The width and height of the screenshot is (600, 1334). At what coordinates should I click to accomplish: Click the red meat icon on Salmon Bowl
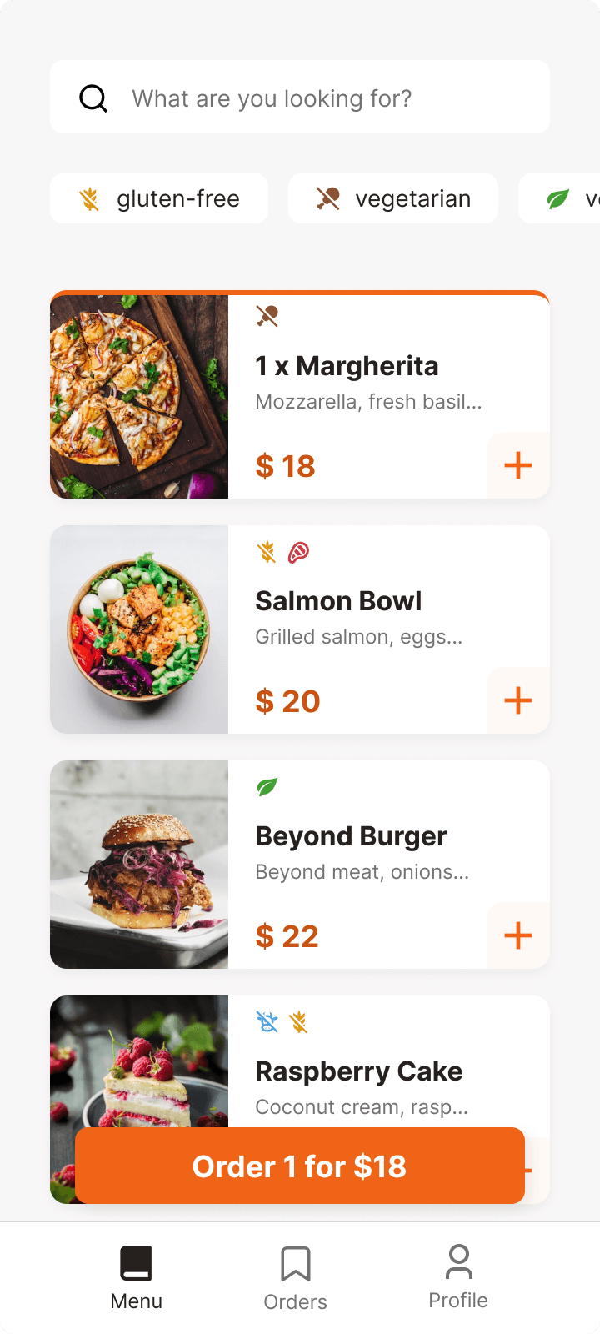tap(298, 551)
